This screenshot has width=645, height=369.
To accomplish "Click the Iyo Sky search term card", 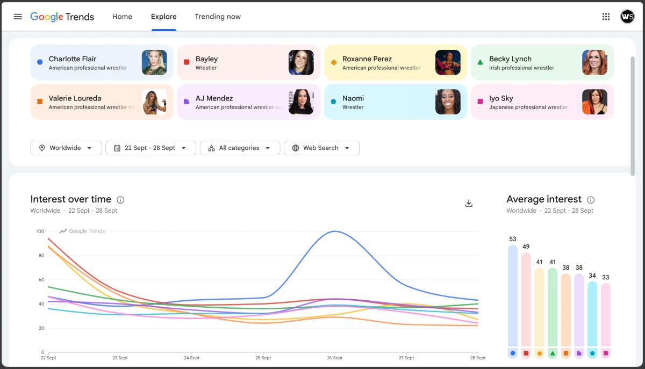I will (x=542, y=102).
